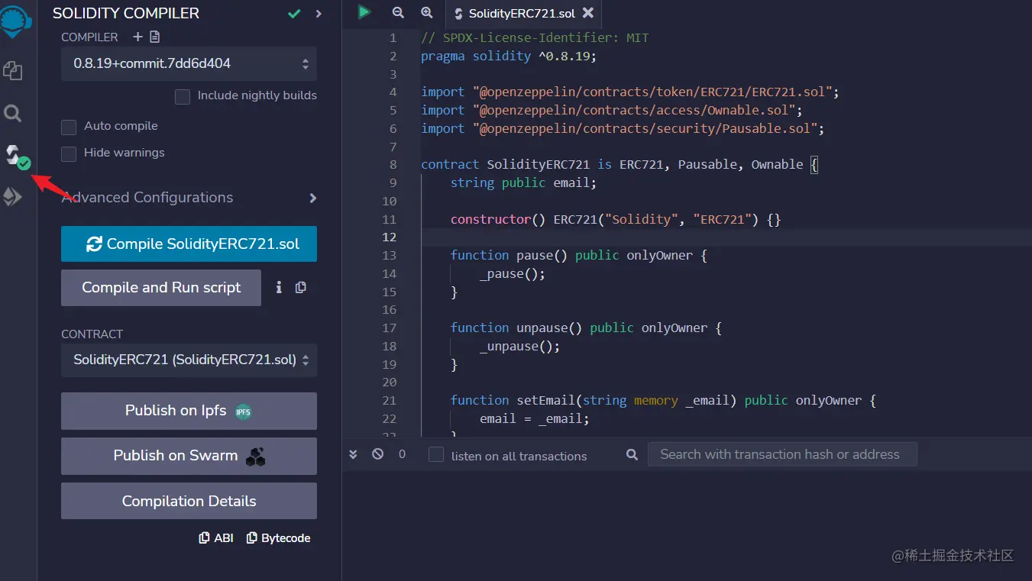Image resolution: width=1032 pixels, height=581 pixels.
Task: Toggle the Hide warnings checkbox
Action: click(69, 153)
